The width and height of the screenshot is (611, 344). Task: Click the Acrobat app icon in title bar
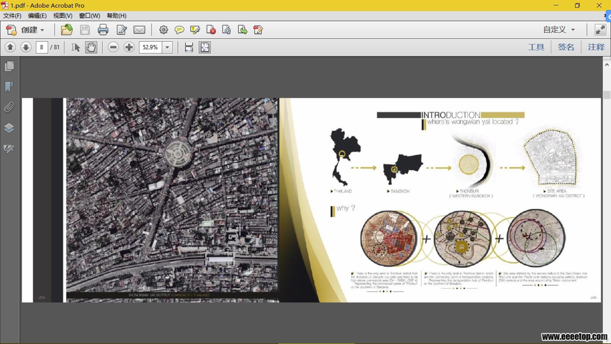(x=5, y=5)
